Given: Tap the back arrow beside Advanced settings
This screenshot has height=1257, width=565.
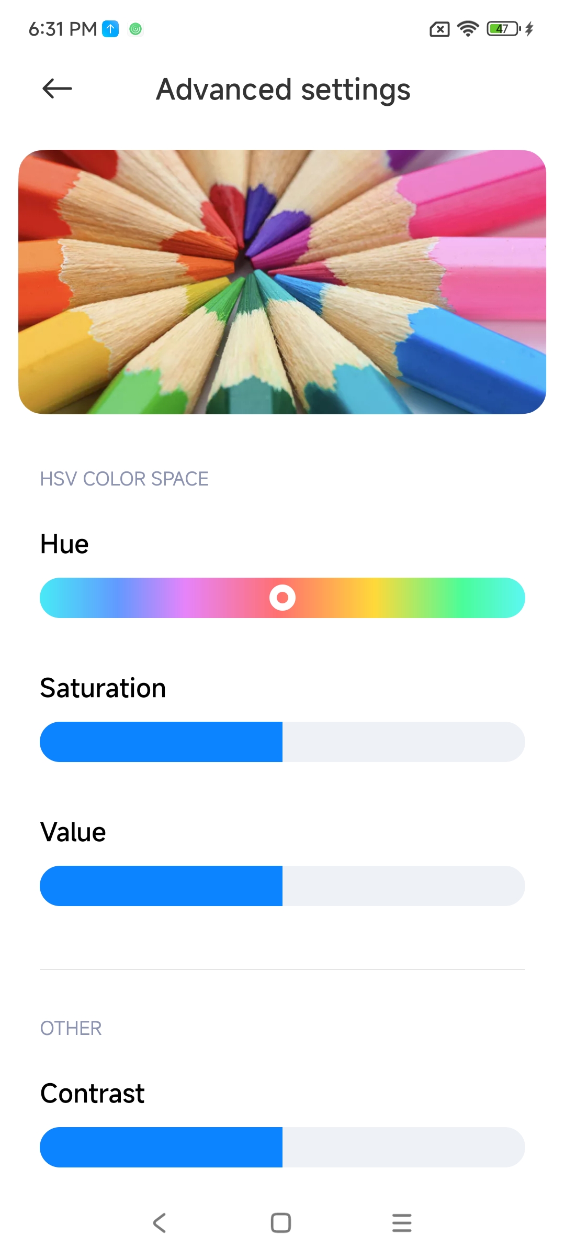Looking at the screenshot, I should pos(57,89).
